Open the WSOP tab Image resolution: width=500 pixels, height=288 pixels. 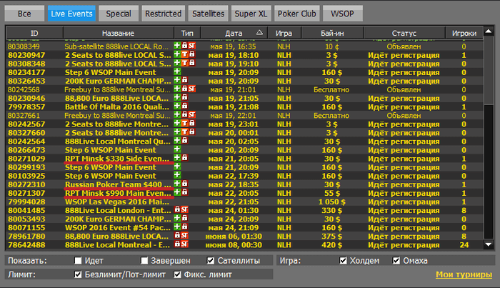click(341, 12)
